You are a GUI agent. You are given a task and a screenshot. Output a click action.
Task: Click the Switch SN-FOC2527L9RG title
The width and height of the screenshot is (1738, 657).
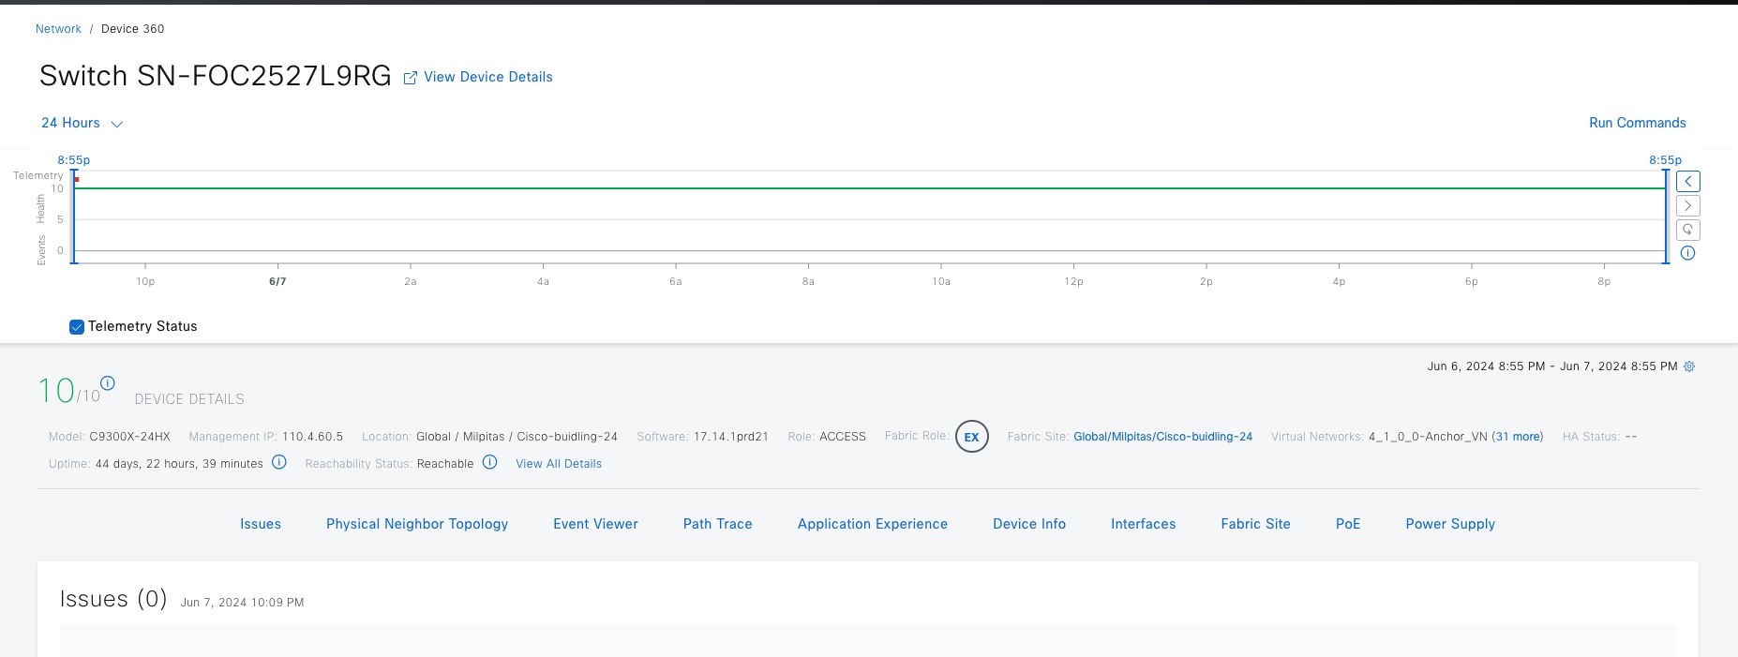pos(216,76)
